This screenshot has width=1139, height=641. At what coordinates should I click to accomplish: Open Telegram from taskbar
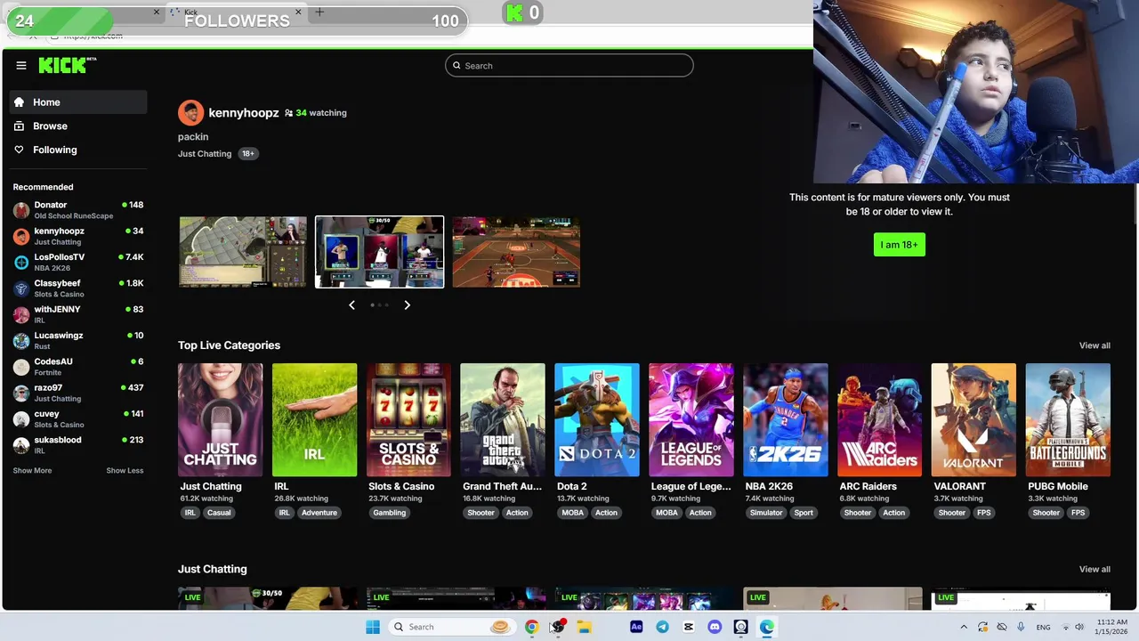tap(662, 627)
